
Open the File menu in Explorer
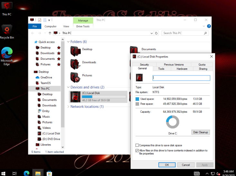35,26
